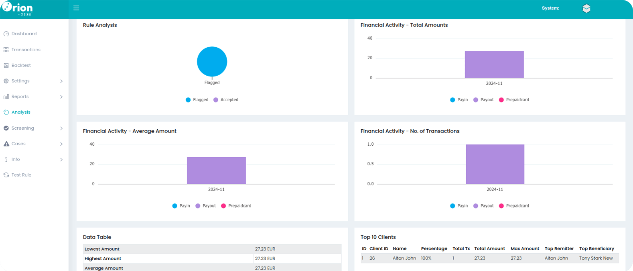
Task: Click the hamburger menu icon
Action: click(76, 8)
